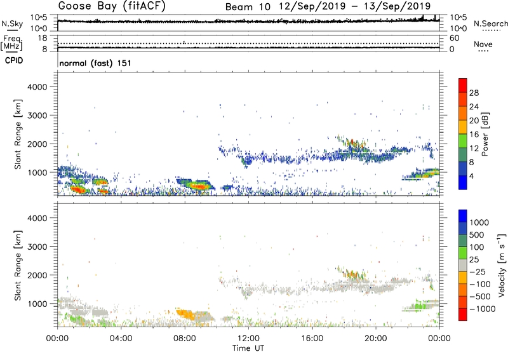Pick the gray −25 to 25 Velocity colorbar segment
The image size is (508, 352).
(x=463, y=265)
